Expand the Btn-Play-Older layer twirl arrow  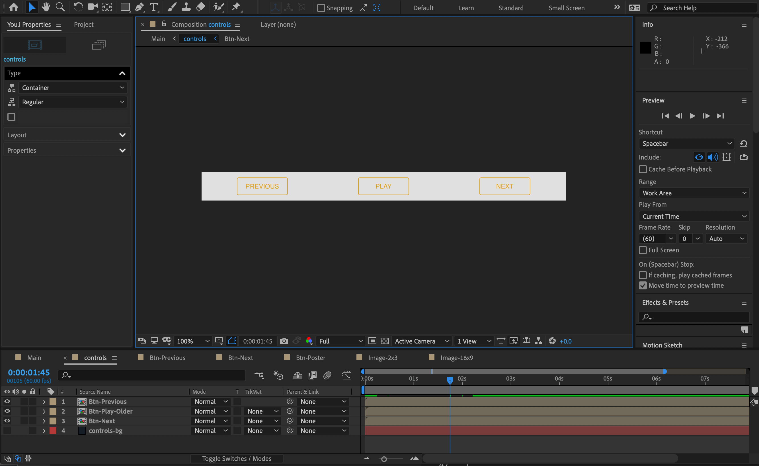(44, 411)
